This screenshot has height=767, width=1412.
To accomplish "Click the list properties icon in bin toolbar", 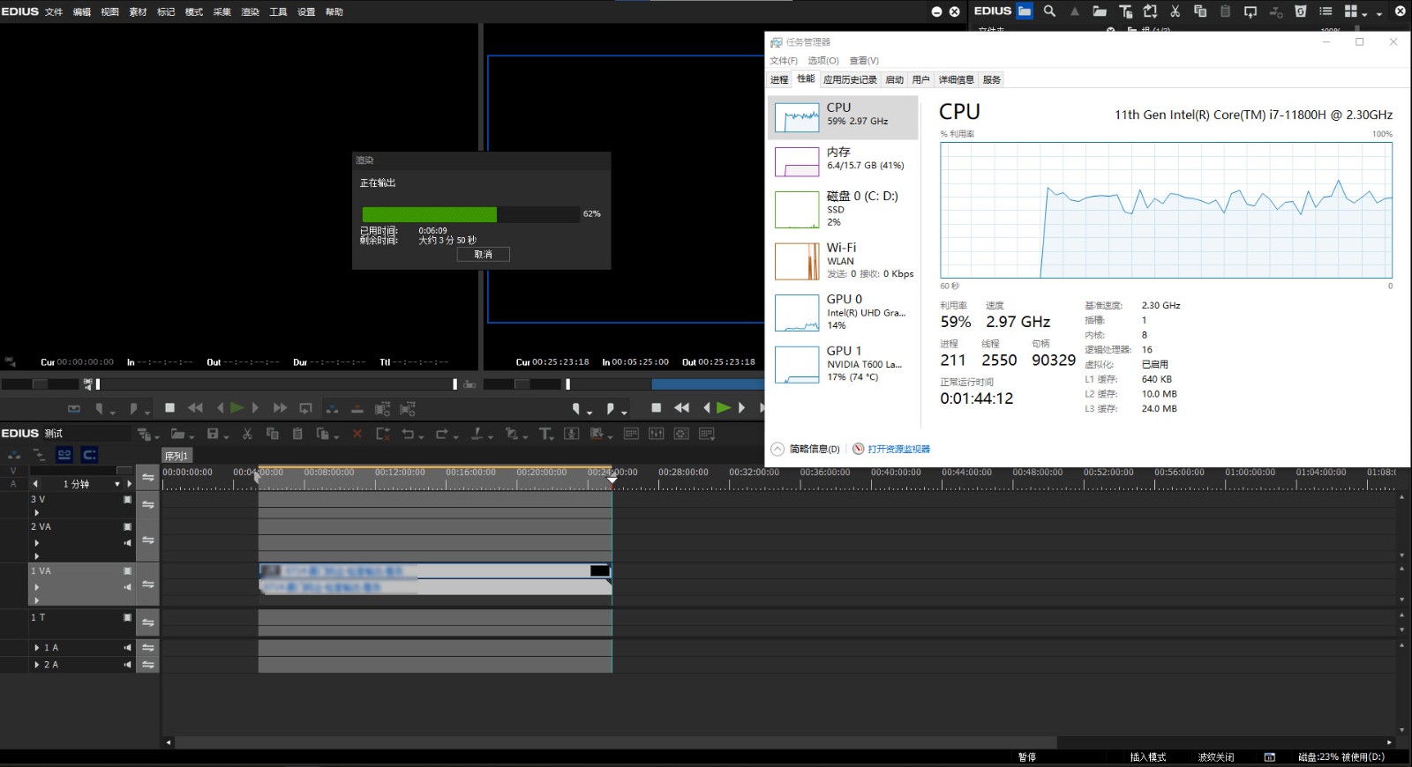I will point(1326,11).
